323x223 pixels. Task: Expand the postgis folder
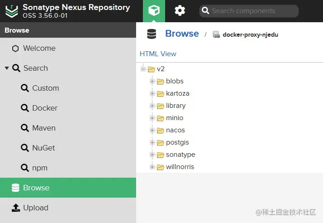pyautogui.click(x=152, y=143)
